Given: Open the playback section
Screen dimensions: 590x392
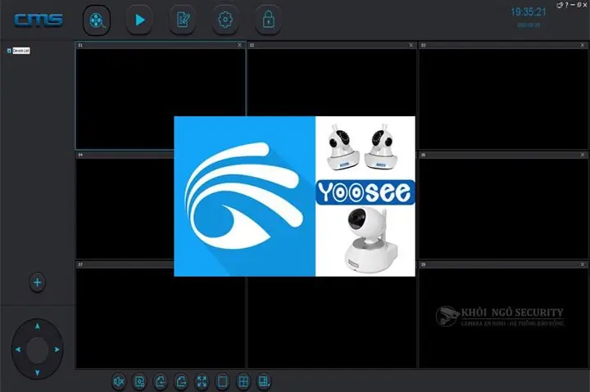Looking at the screenshot, I should tap(139, 20).
